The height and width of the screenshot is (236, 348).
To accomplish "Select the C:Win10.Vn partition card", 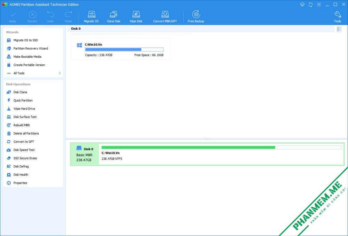I will pyautogui.click(x=120, y=49).
